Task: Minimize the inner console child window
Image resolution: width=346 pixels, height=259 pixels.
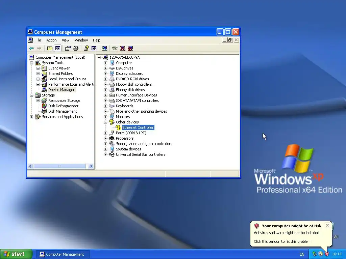Action: (x=224, y=40)
